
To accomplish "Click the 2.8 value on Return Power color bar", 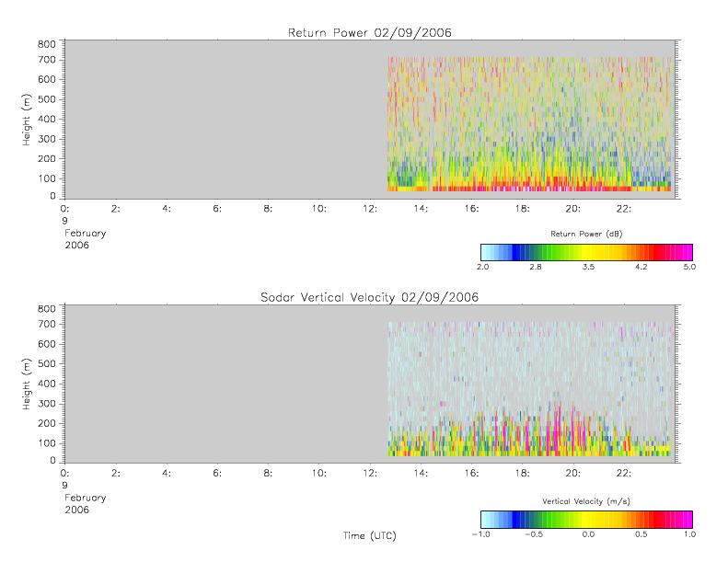I will 536,267.
